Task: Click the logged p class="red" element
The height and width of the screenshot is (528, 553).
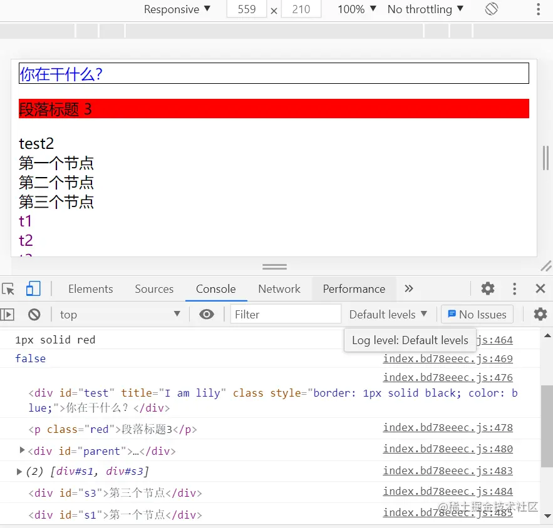Action: pyautogui.click(x=113, y=429)
